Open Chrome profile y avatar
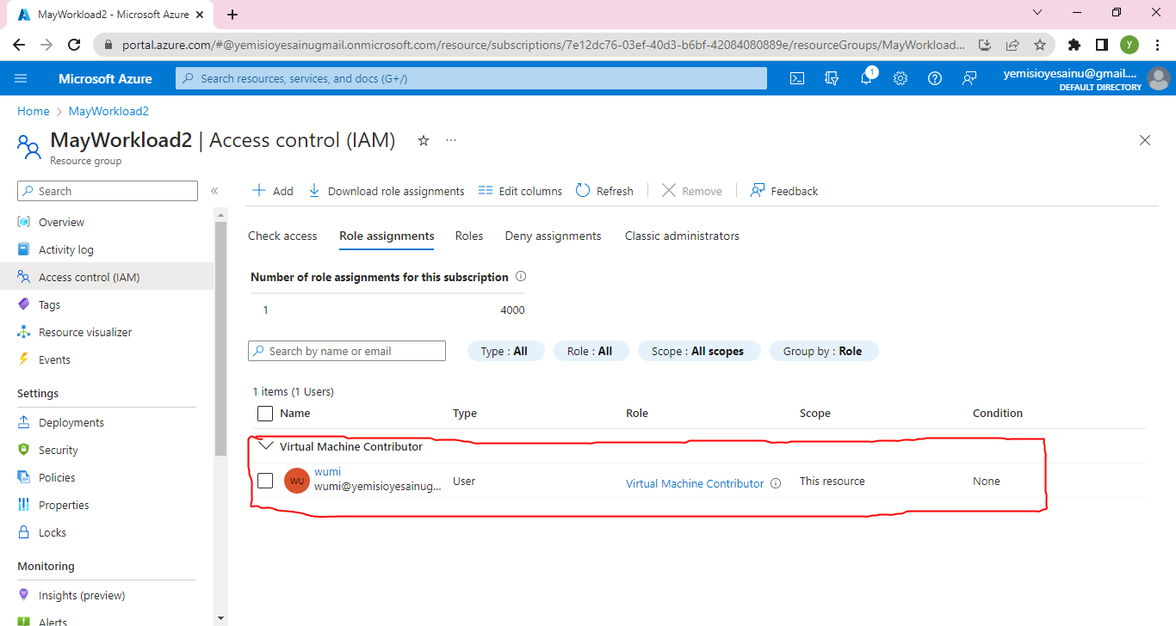The height and width of the screenshot is (626, 1176). (1129, 45)
